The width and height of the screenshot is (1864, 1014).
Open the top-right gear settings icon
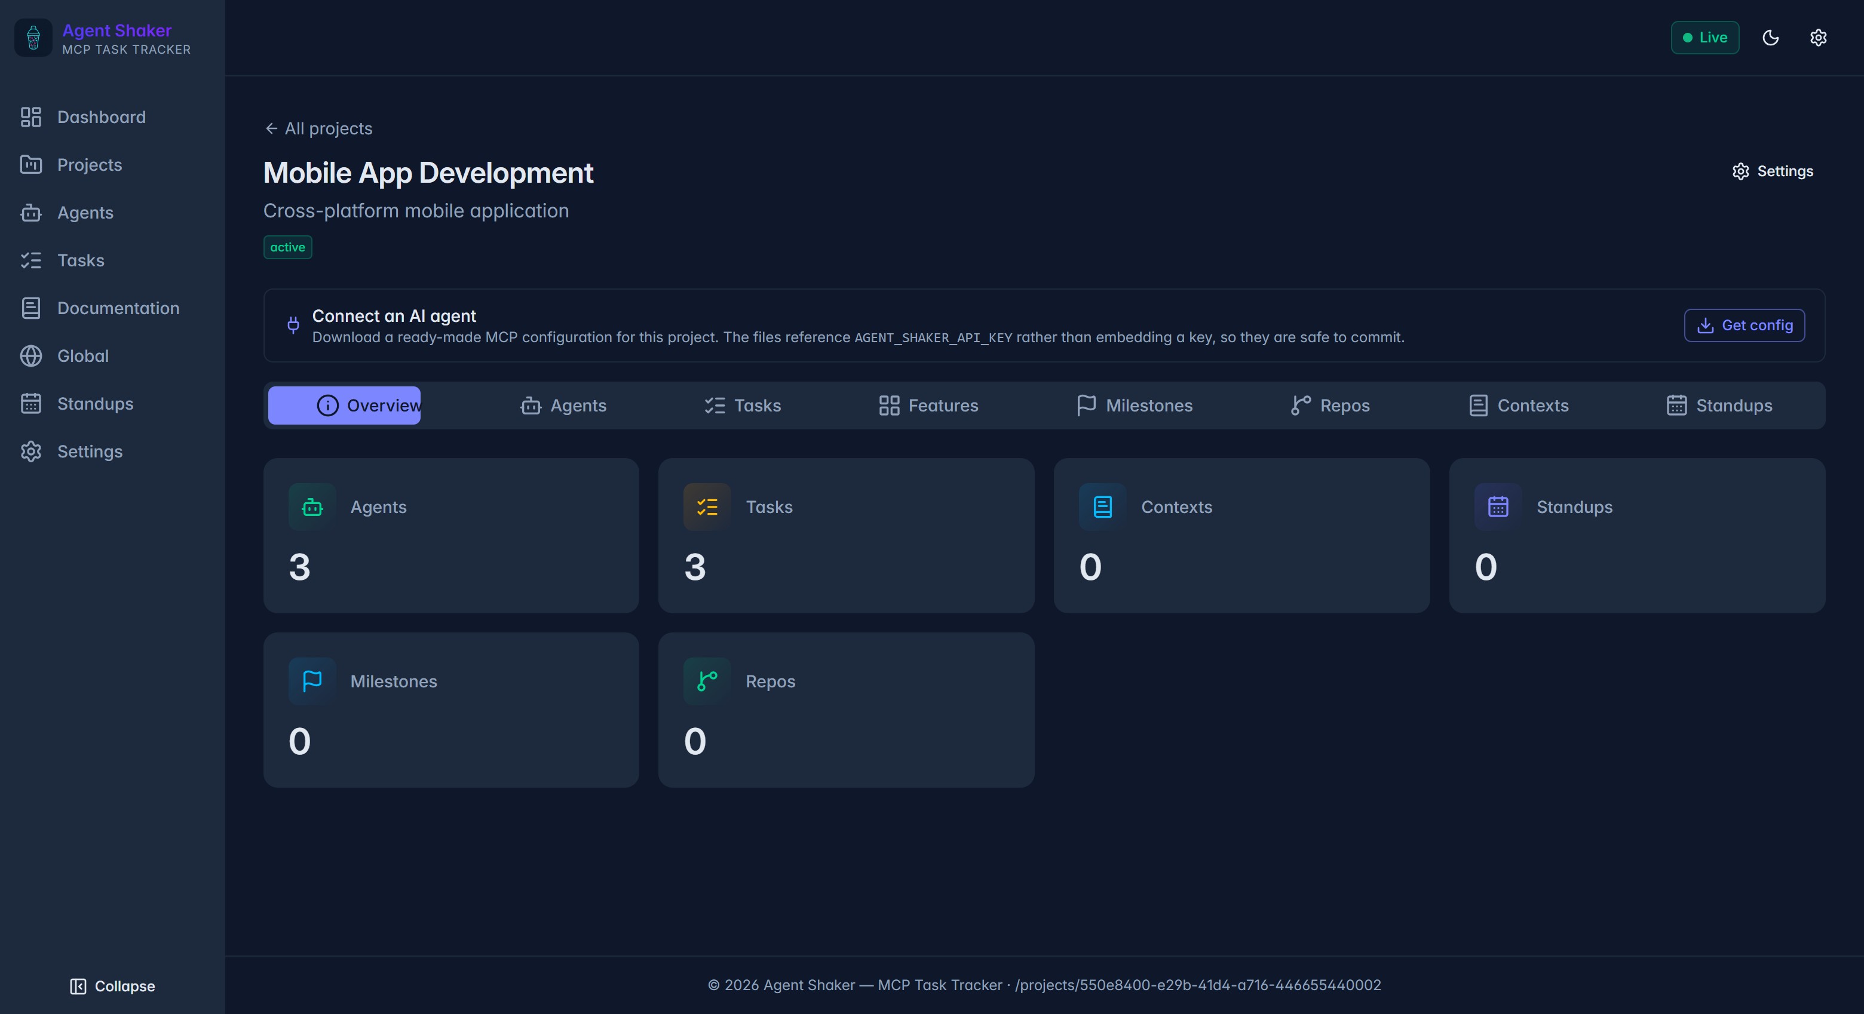1819,38
